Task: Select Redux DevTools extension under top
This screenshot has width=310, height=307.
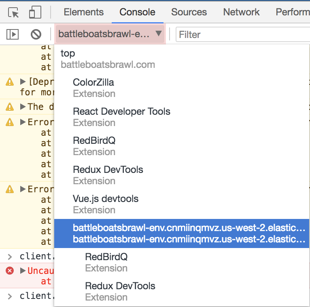Action: click(182, 175)
